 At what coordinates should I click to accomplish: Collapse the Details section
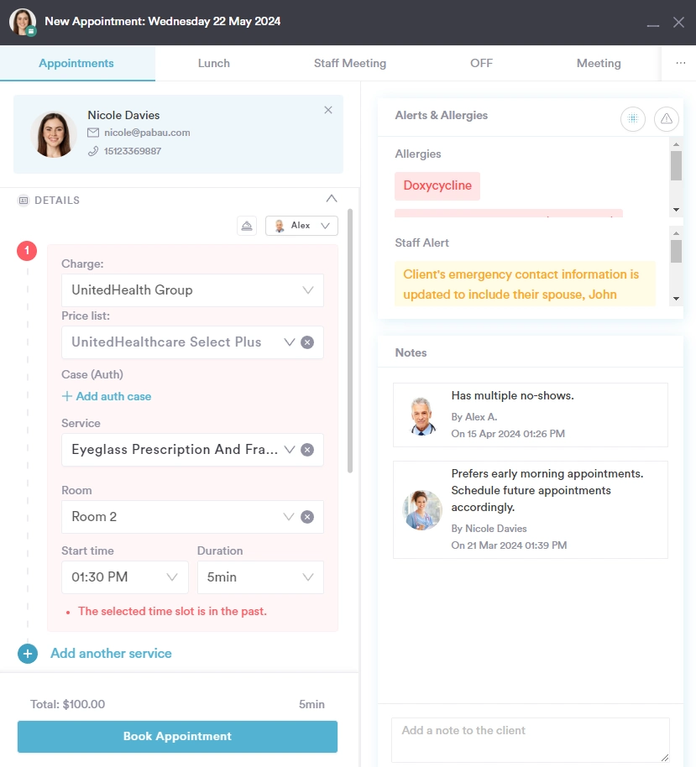click(332, 200)
